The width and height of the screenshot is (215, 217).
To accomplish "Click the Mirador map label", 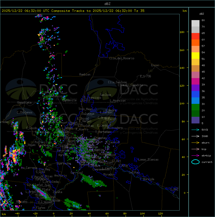I will (109, 174).
